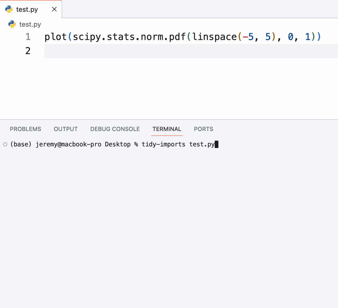Click line number 1 in the gutter

28,37
